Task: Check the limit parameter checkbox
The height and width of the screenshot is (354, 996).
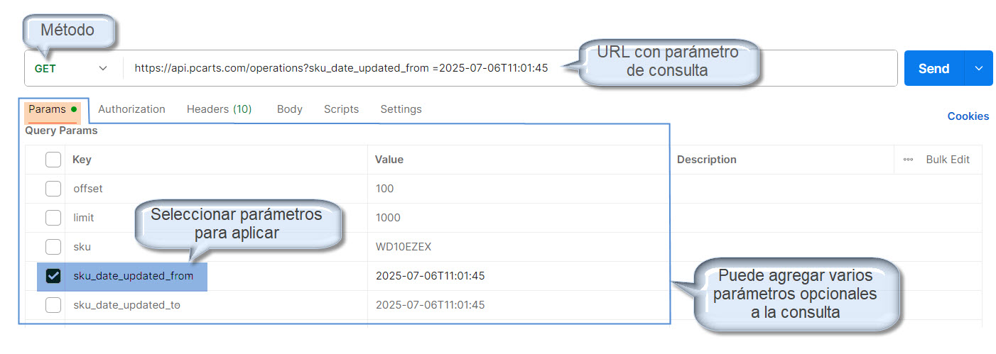Action: [x=53, y=218]
